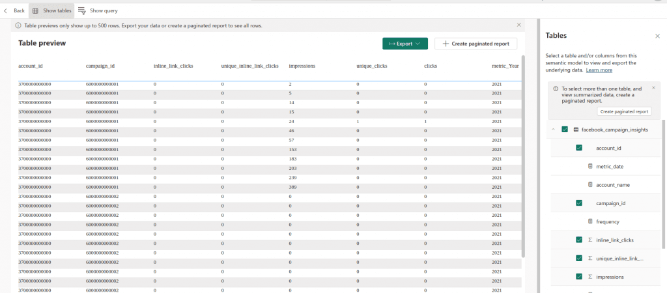Open the Learn more link

599,70
